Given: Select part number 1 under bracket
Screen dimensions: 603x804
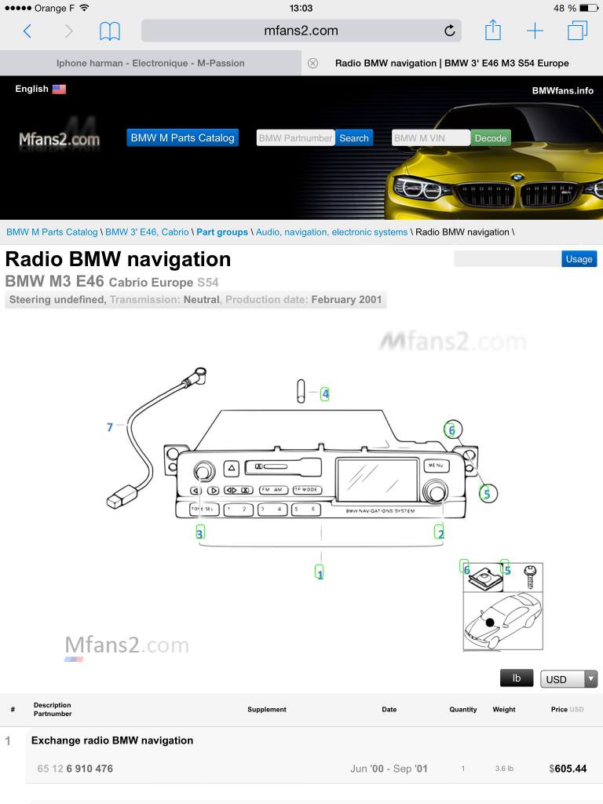Looking at the screenshot, I should click(x=320, y=572).
